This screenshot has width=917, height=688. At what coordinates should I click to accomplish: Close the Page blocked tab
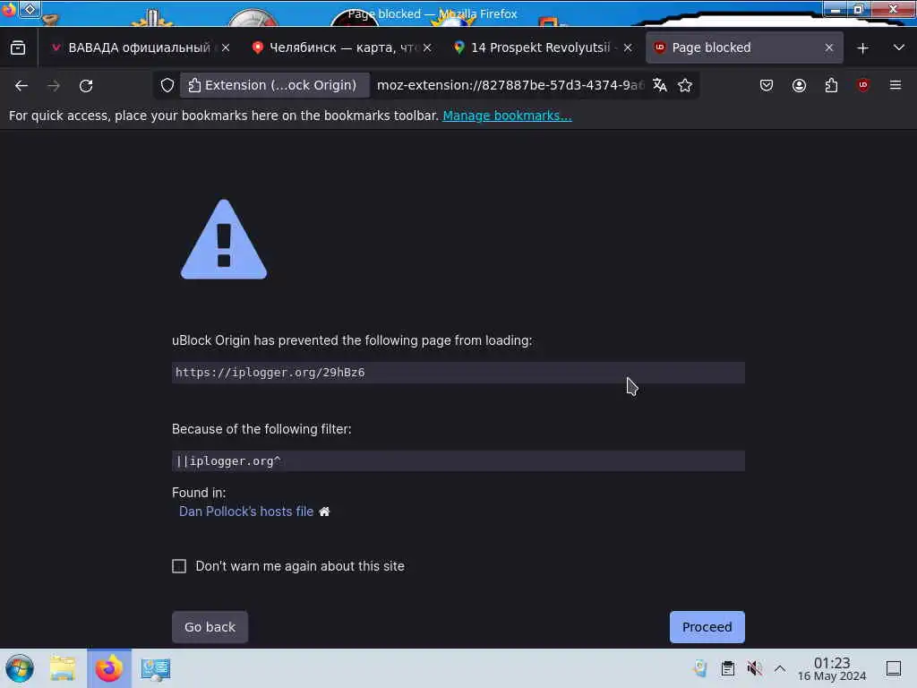pos(828,47)
